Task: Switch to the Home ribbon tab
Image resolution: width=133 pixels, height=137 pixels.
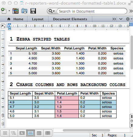Action: [x=15, y=19]
